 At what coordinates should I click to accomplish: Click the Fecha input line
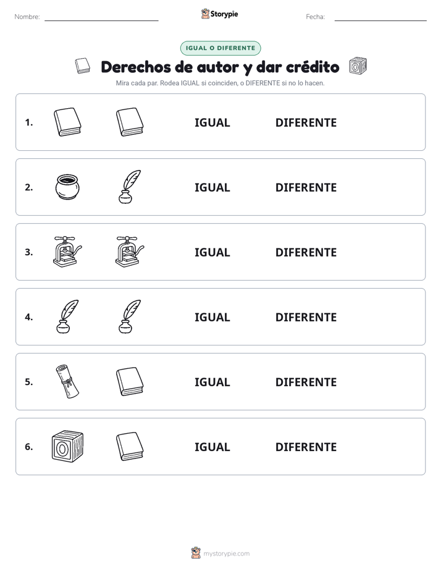pos(380,20)
